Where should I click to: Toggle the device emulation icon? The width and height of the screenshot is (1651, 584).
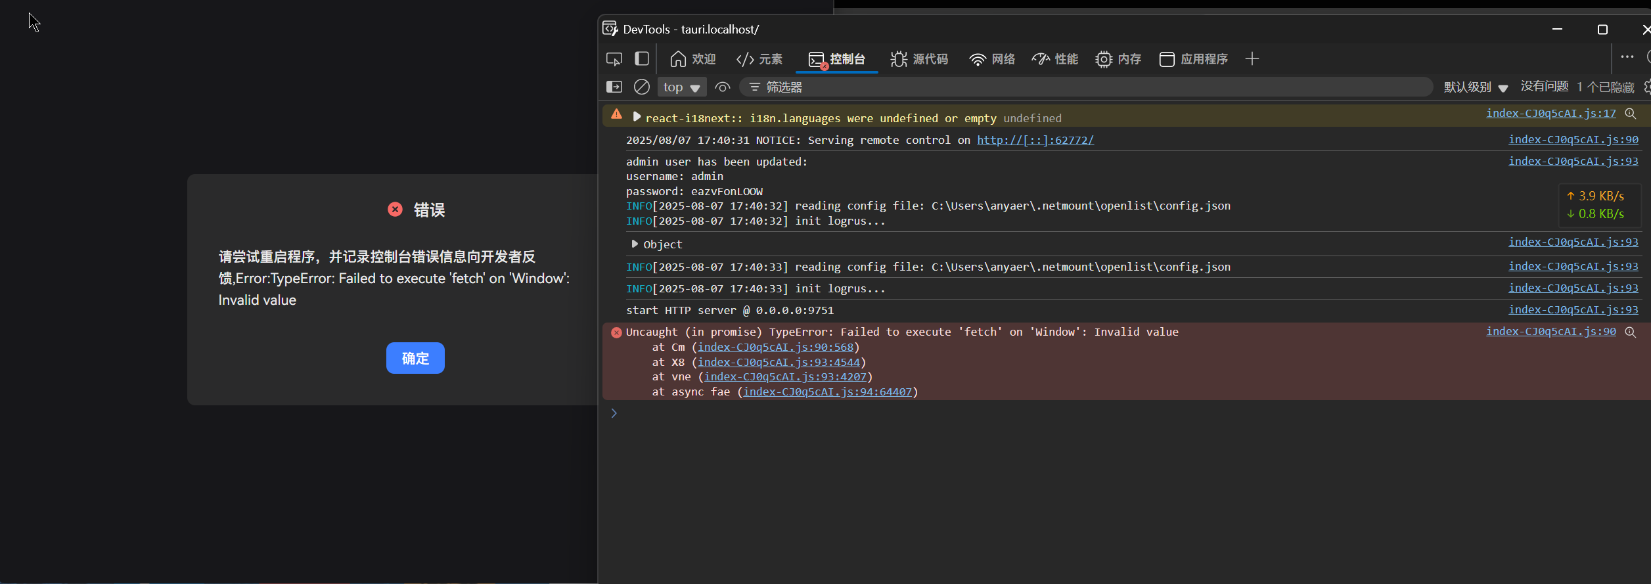click(642, 59)
